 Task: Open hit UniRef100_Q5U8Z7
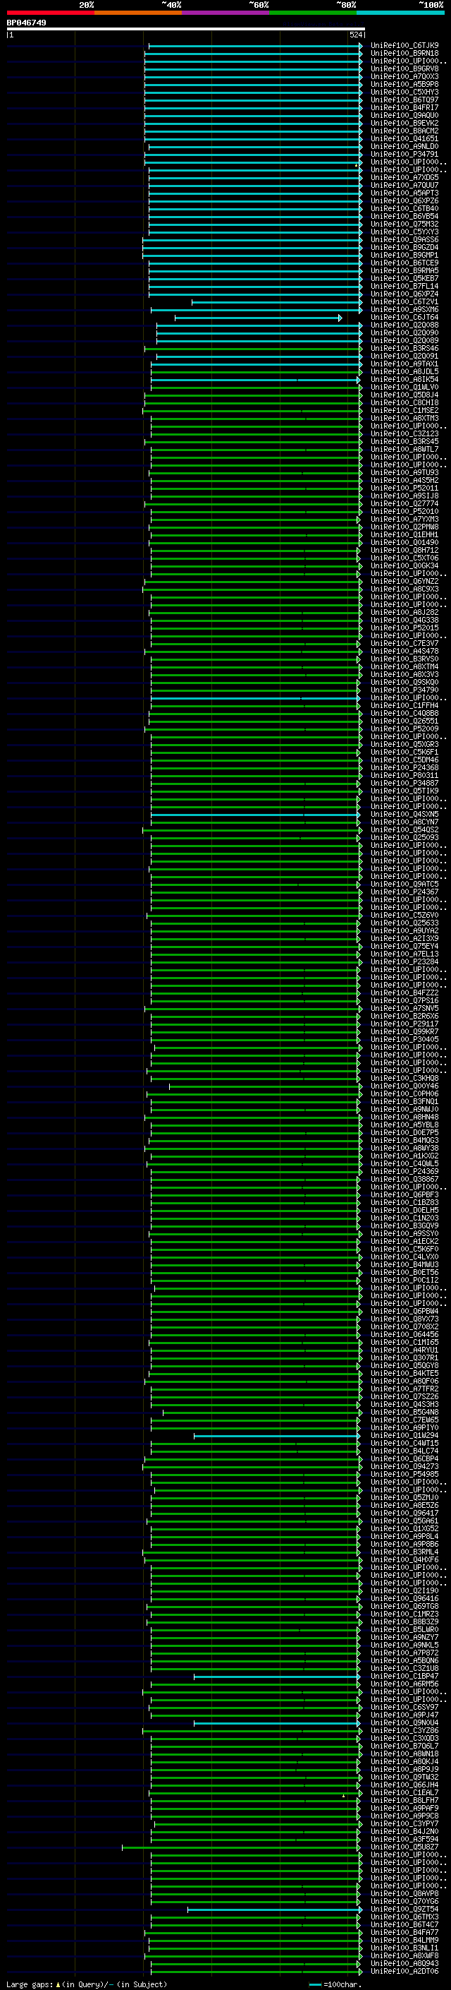(x=404, y=1846)
